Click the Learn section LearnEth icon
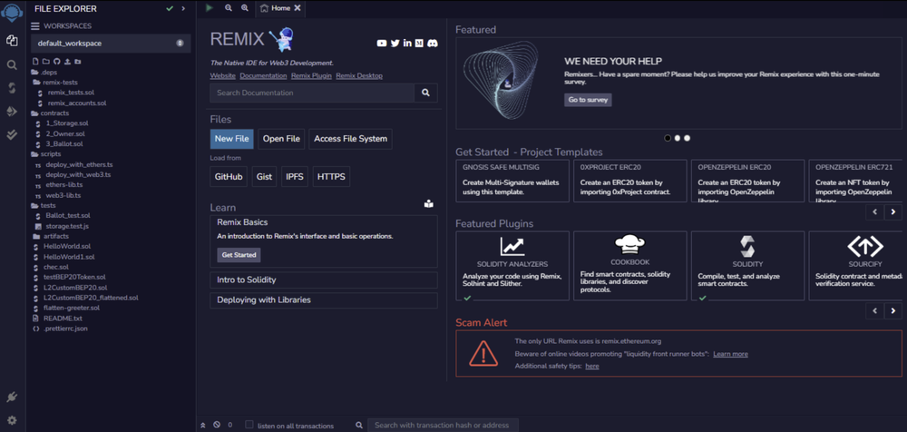The width and height of the screenshot is (907, 432). click(428, 204)
